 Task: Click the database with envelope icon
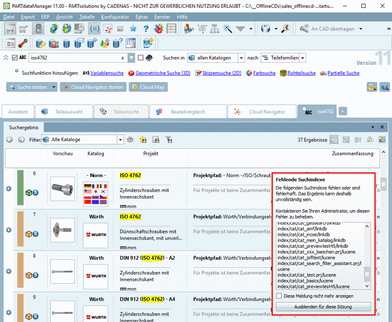point(79,43)
